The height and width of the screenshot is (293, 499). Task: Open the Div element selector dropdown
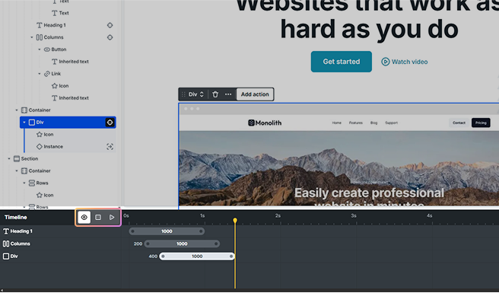196,94
